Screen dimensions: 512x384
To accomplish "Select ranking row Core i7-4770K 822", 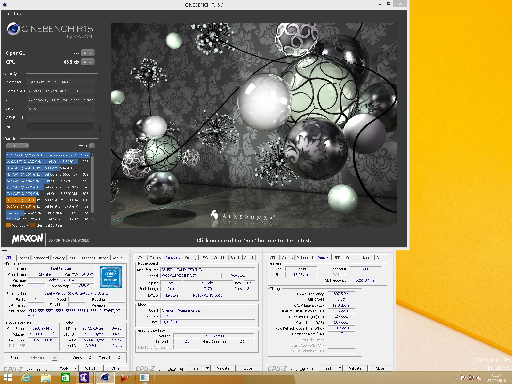I will coord(48,168).
